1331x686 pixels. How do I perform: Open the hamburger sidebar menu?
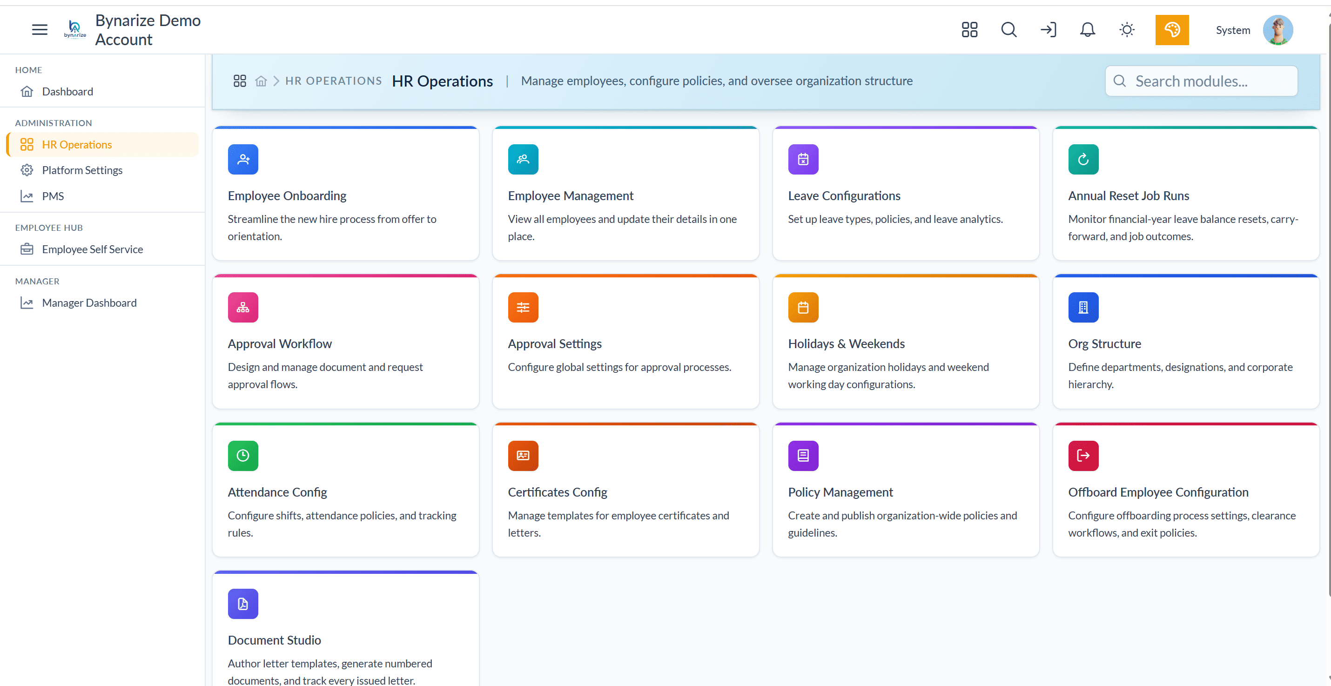(x=39, y=29)
